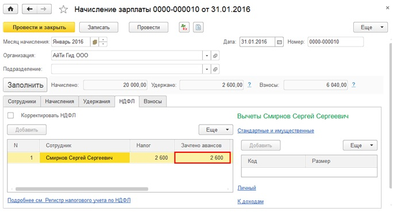Click the back arrow navigation button
The height and width of the screenshot is (212, 393).
[29, 9]
